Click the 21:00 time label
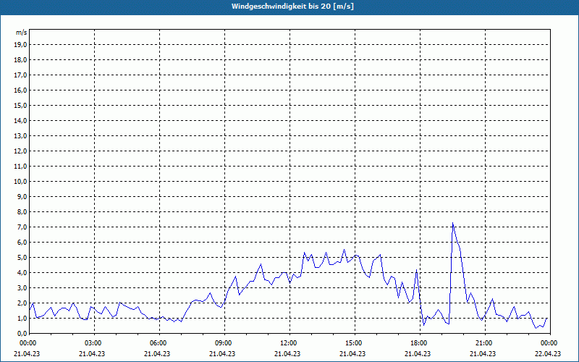 [x=485, y=343]
